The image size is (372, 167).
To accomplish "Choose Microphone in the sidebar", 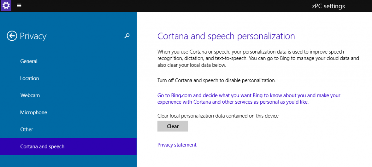I will 33,112.
